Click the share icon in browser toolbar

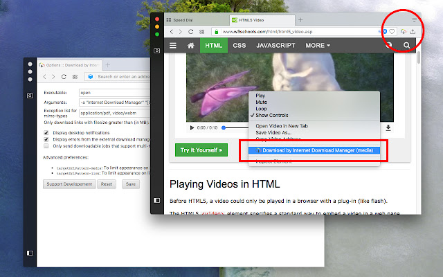click(x=413, y=32)
